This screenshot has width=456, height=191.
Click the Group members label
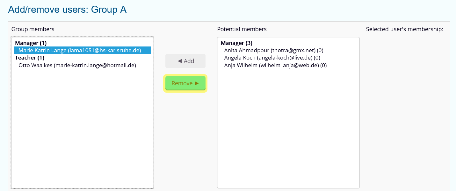[x=33, y=29]
